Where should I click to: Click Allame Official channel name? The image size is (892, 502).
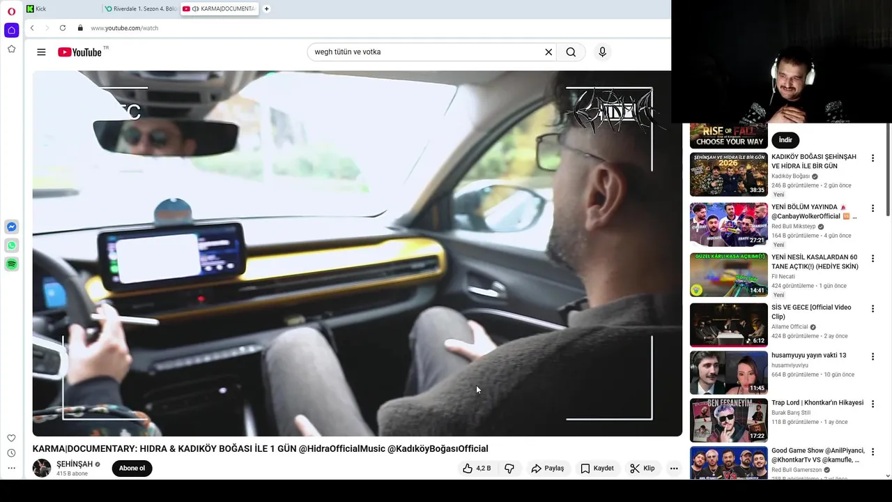click(x=790, y=327)
